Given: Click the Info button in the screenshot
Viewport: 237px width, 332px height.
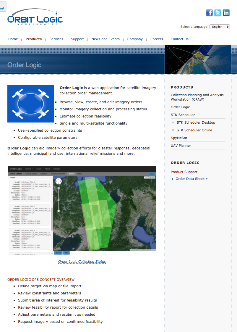Looking at the screenshot, I should point(66,253).
